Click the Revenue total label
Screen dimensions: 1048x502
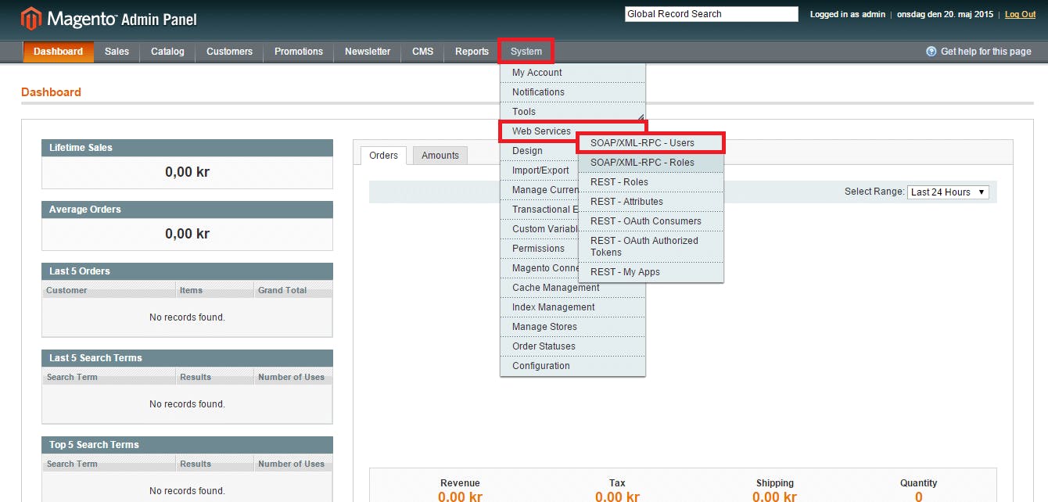coord(460,483)
